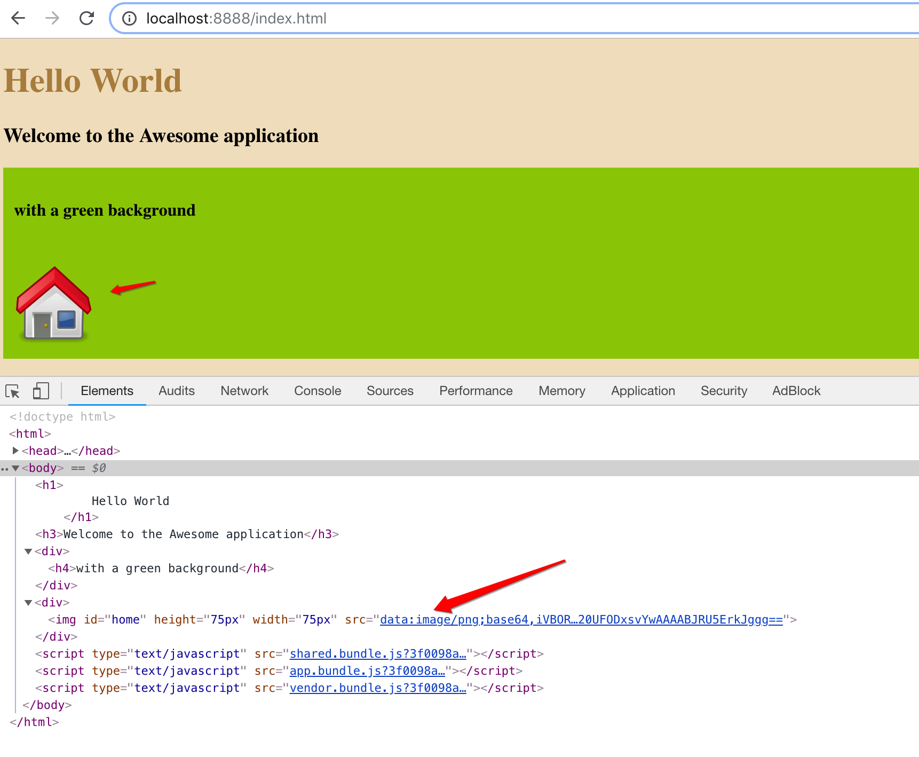Image resolution: width=919 pixels, height=757 pixels.
Task: Open the AdBlock tab
Action: [796, 391]
